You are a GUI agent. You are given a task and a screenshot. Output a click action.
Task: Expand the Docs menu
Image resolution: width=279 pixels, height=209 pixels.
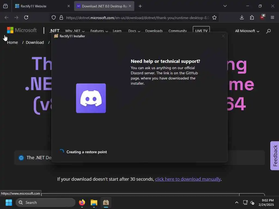point(134,31)
